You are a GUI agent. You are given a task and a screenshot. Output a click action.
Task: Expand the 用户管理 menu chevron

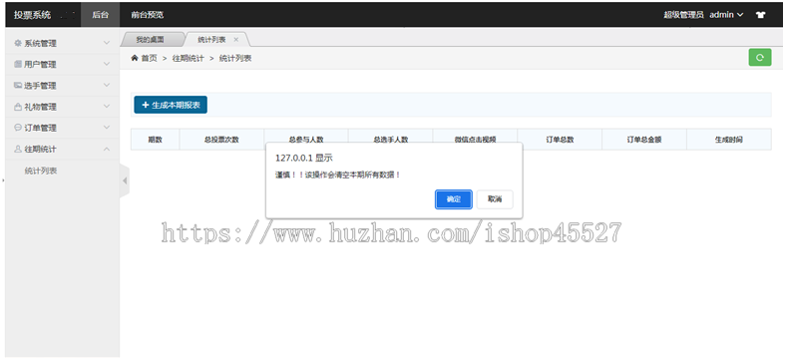[107, 64]
